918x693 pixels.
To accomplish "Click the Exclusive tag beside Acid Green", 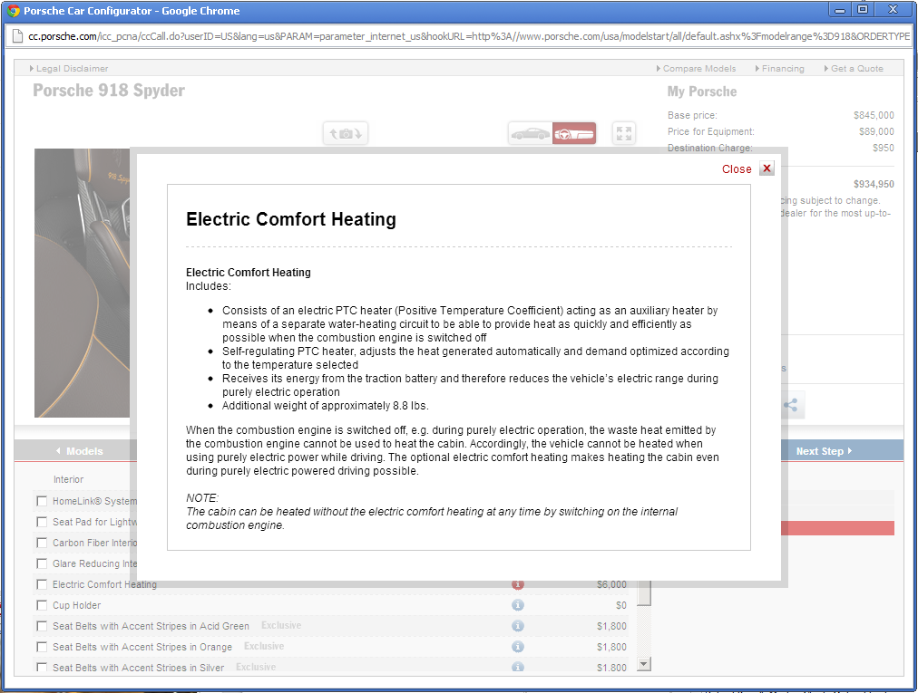I will 281,625.
